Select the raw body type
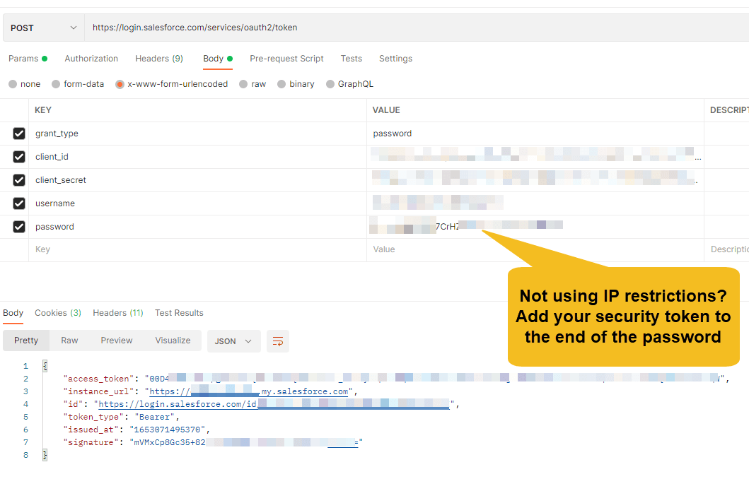 [x=244, y=83]
